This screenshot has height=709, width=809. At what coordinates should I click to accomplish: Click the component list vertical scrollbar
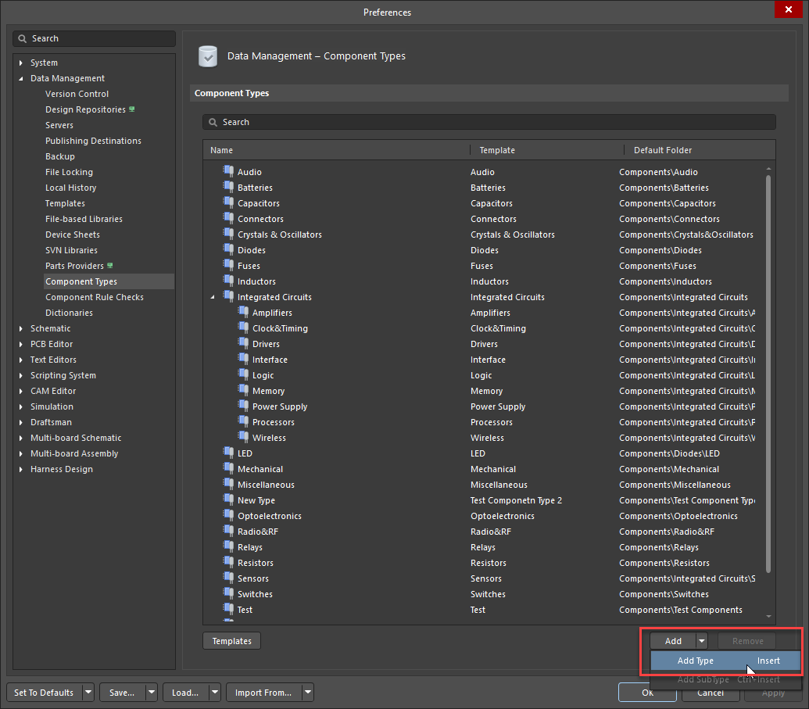[x=768, y=374]
